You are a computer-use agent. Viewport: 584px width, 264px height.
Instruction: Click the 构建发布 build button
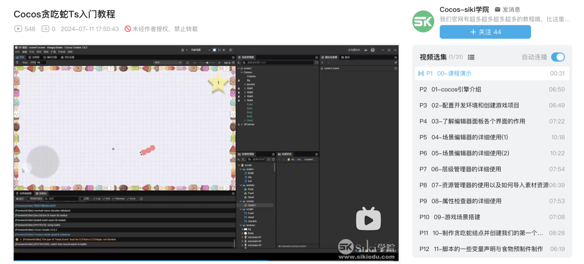pos(354,50)
